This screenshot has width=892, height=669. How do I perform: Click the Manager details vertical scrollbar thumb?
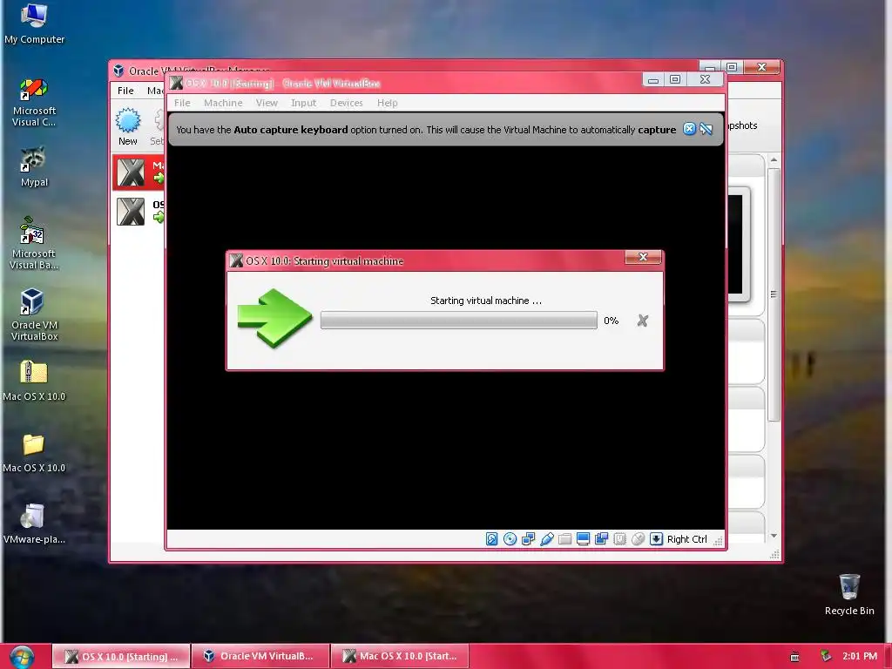tap(774, 294)
